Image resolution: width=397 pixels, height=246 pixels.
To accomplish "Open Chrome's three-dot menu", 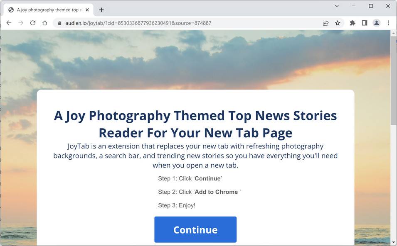I will coord(388,23).
